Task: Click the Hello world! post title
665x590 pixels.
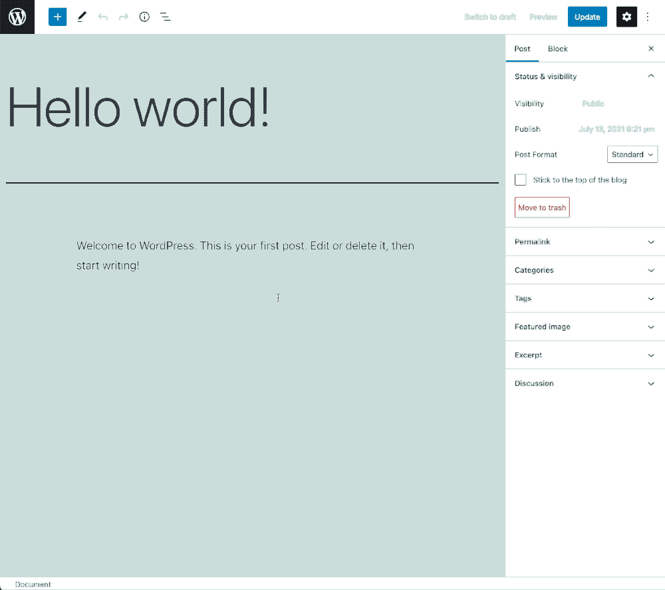Action: point(138,108)
